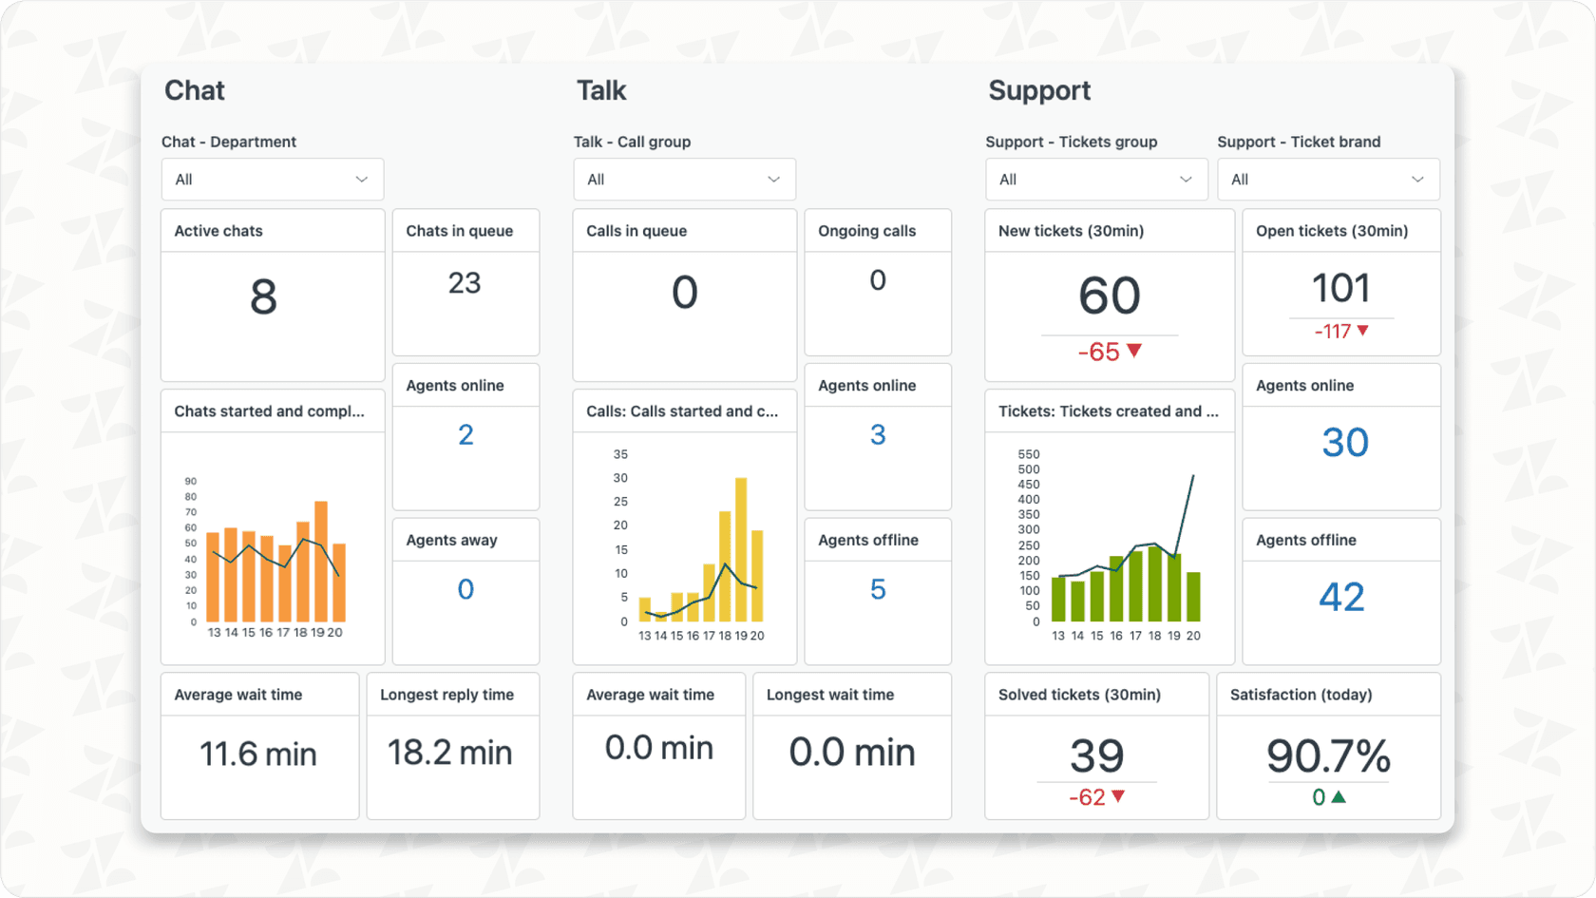Select the Chat section header

point(194,90)
